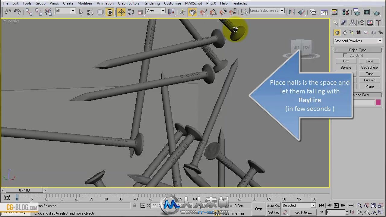Open the MAXScript menu
Image resolution: width=386 pixels, height=217 pixels.
194,3
